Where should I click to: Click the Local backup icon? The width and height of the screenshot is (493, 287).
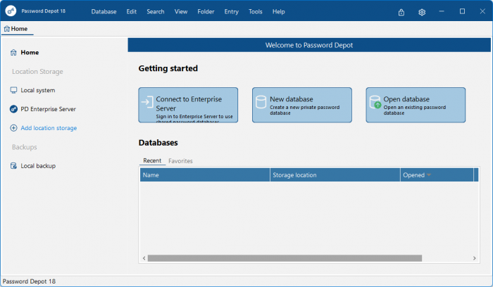point(13,166)
